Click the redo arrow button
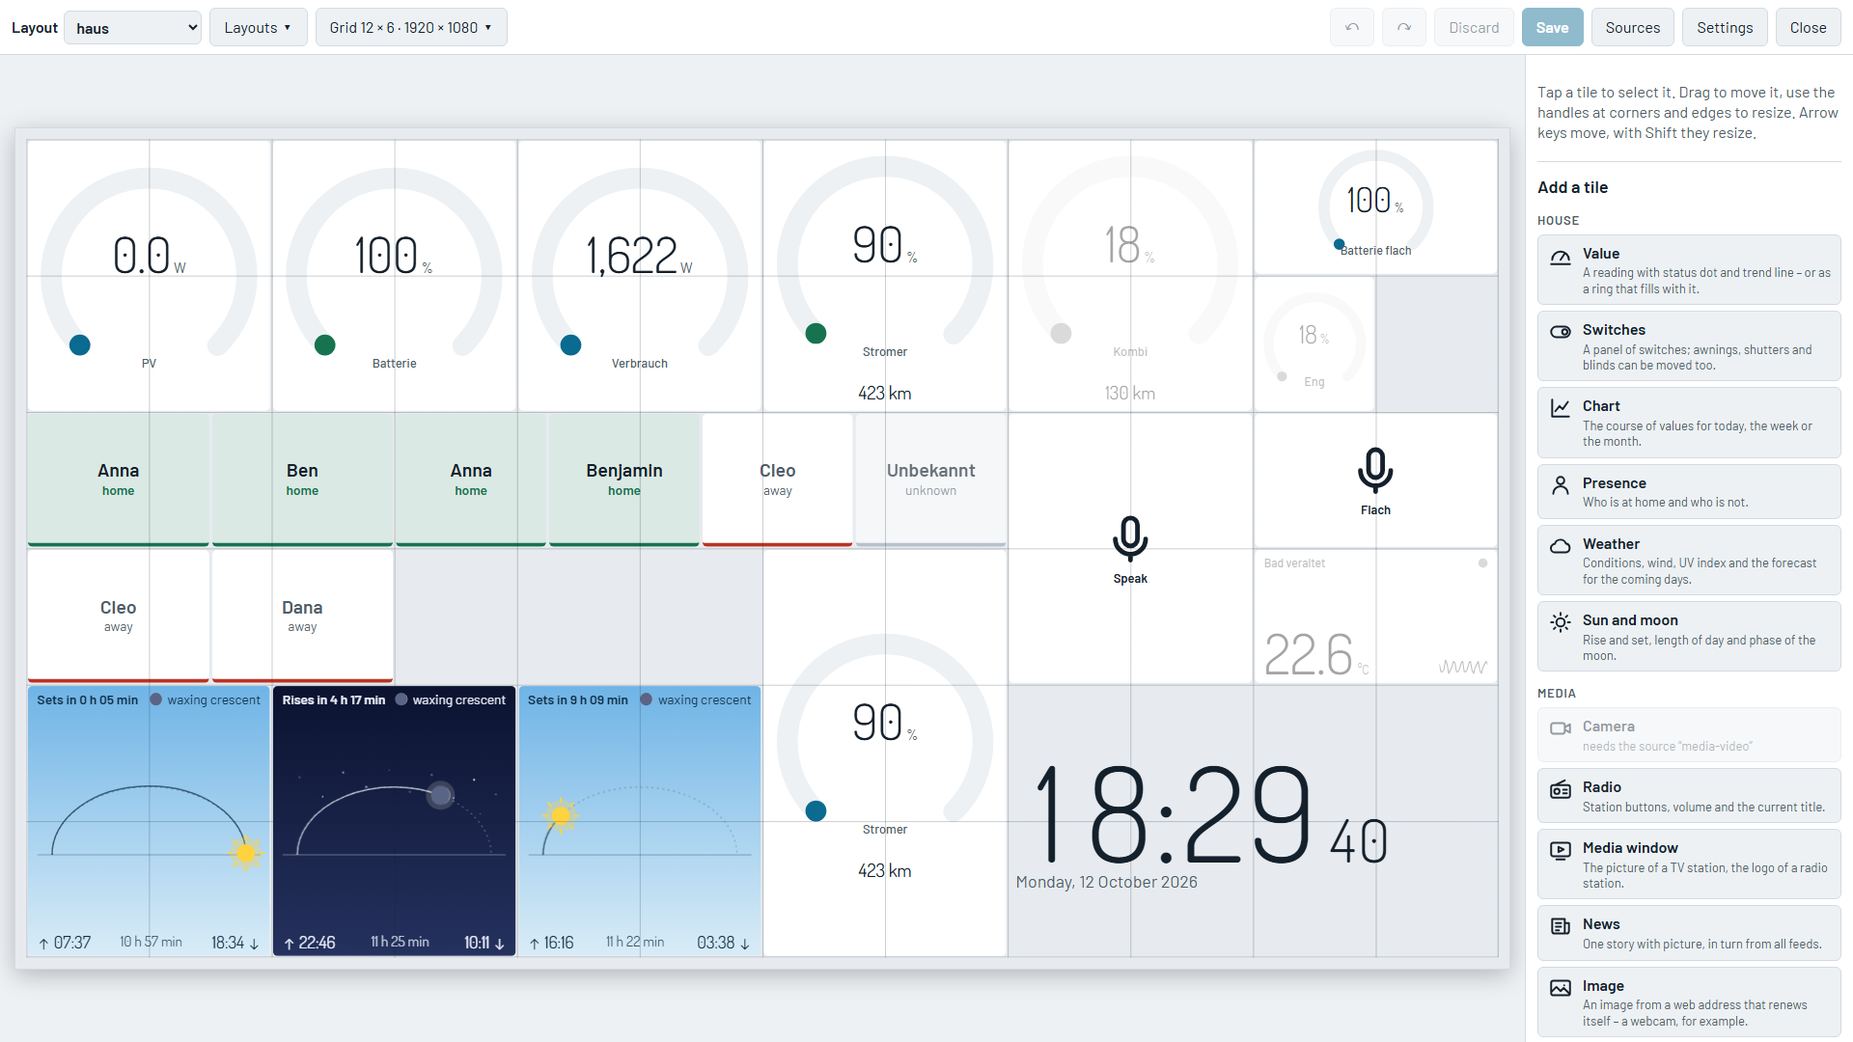 coord(1404,27)
